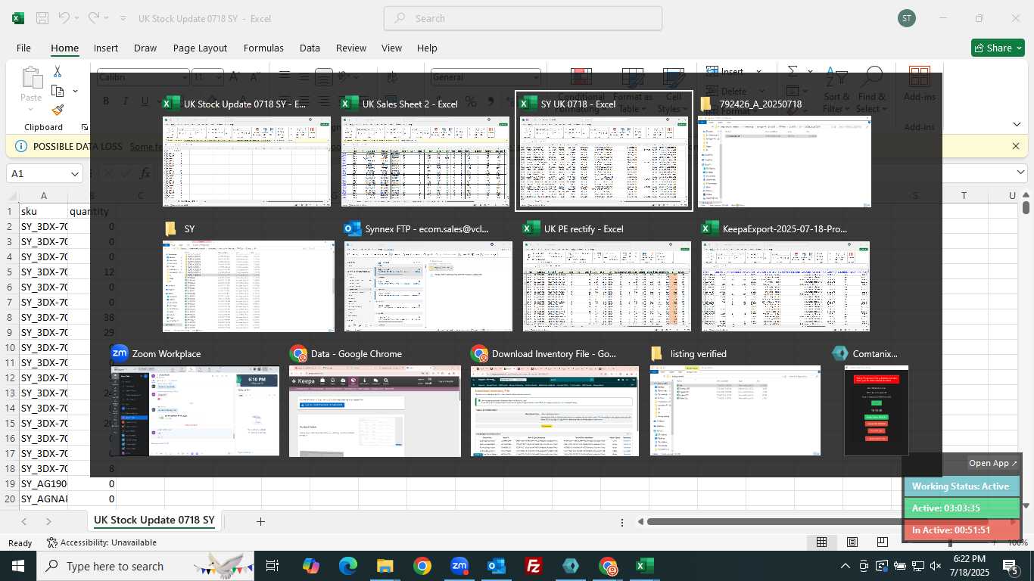Click the Excel icon on the taskbar
The width and height of the screenshot is (1034, 581).
pos(645,566)
